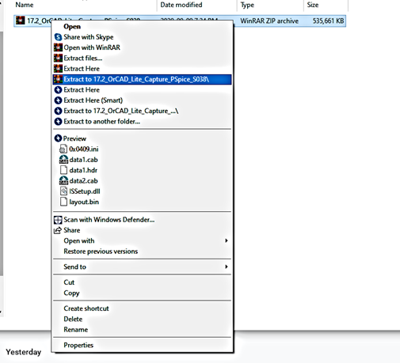Click the WinRAR ZIP archive type cell

point(269,21)
